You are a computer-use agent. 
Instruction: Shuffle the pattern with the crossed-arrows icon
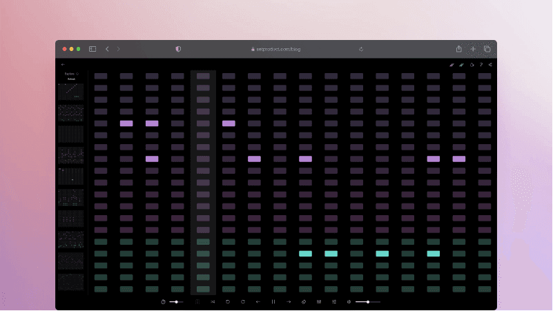(213, 302)
